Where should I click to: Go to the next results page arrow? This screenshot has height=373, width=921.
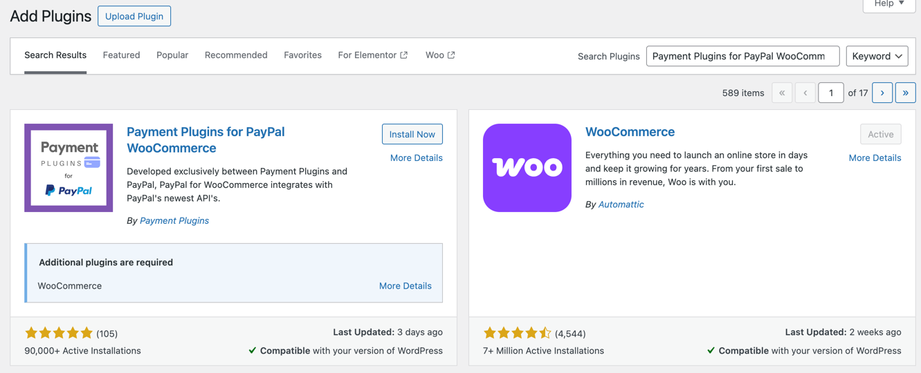point(882,93)
